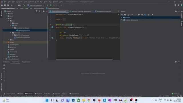Click gutter icon next to hello() method
The width and height of the screenshot is (183, 103).
click(52, 38)
